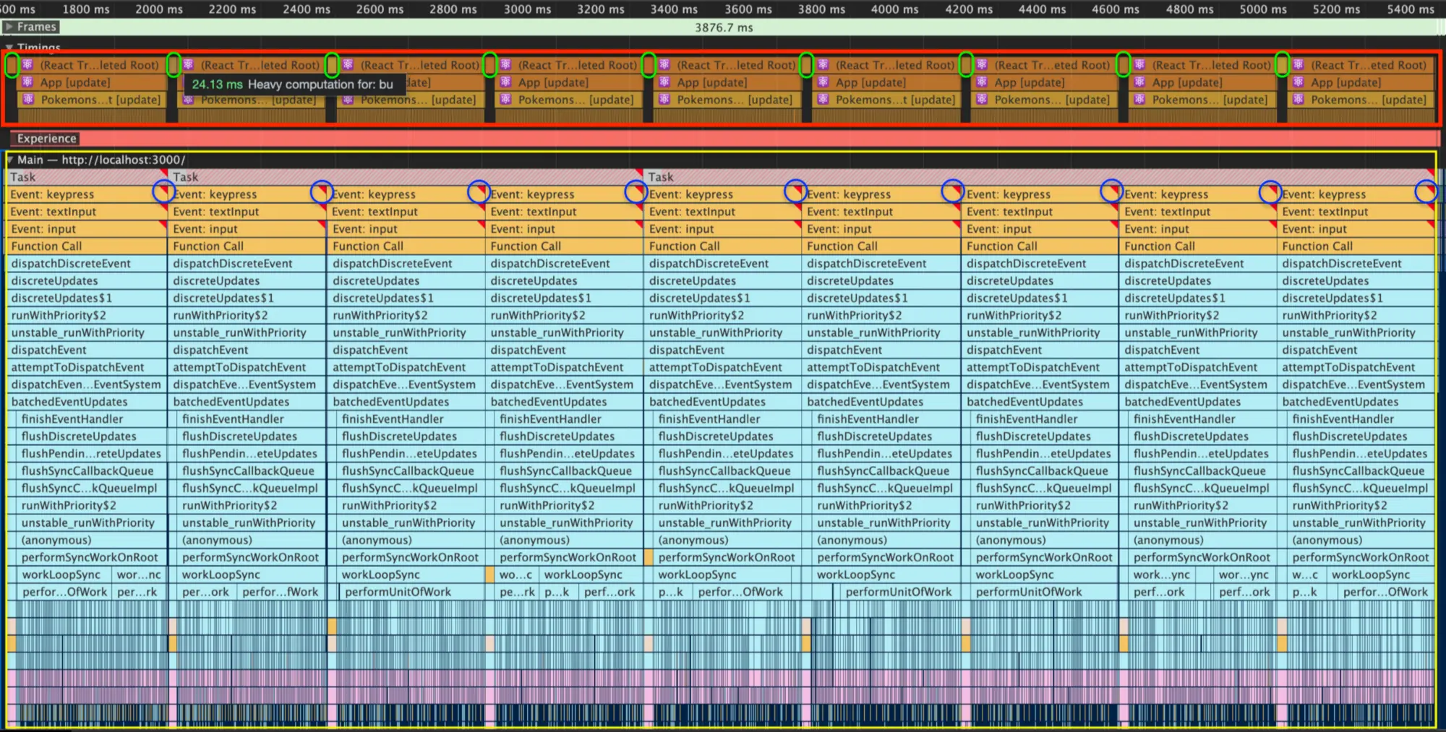Select the 'per...rk' flame chart entry
Viewport: 1446px width, 732px height.
pos(137,592)
